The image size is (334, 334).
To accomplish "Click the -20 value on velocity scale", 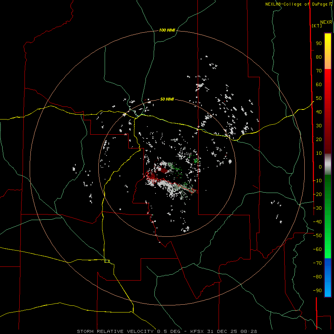I will (317, 194).
